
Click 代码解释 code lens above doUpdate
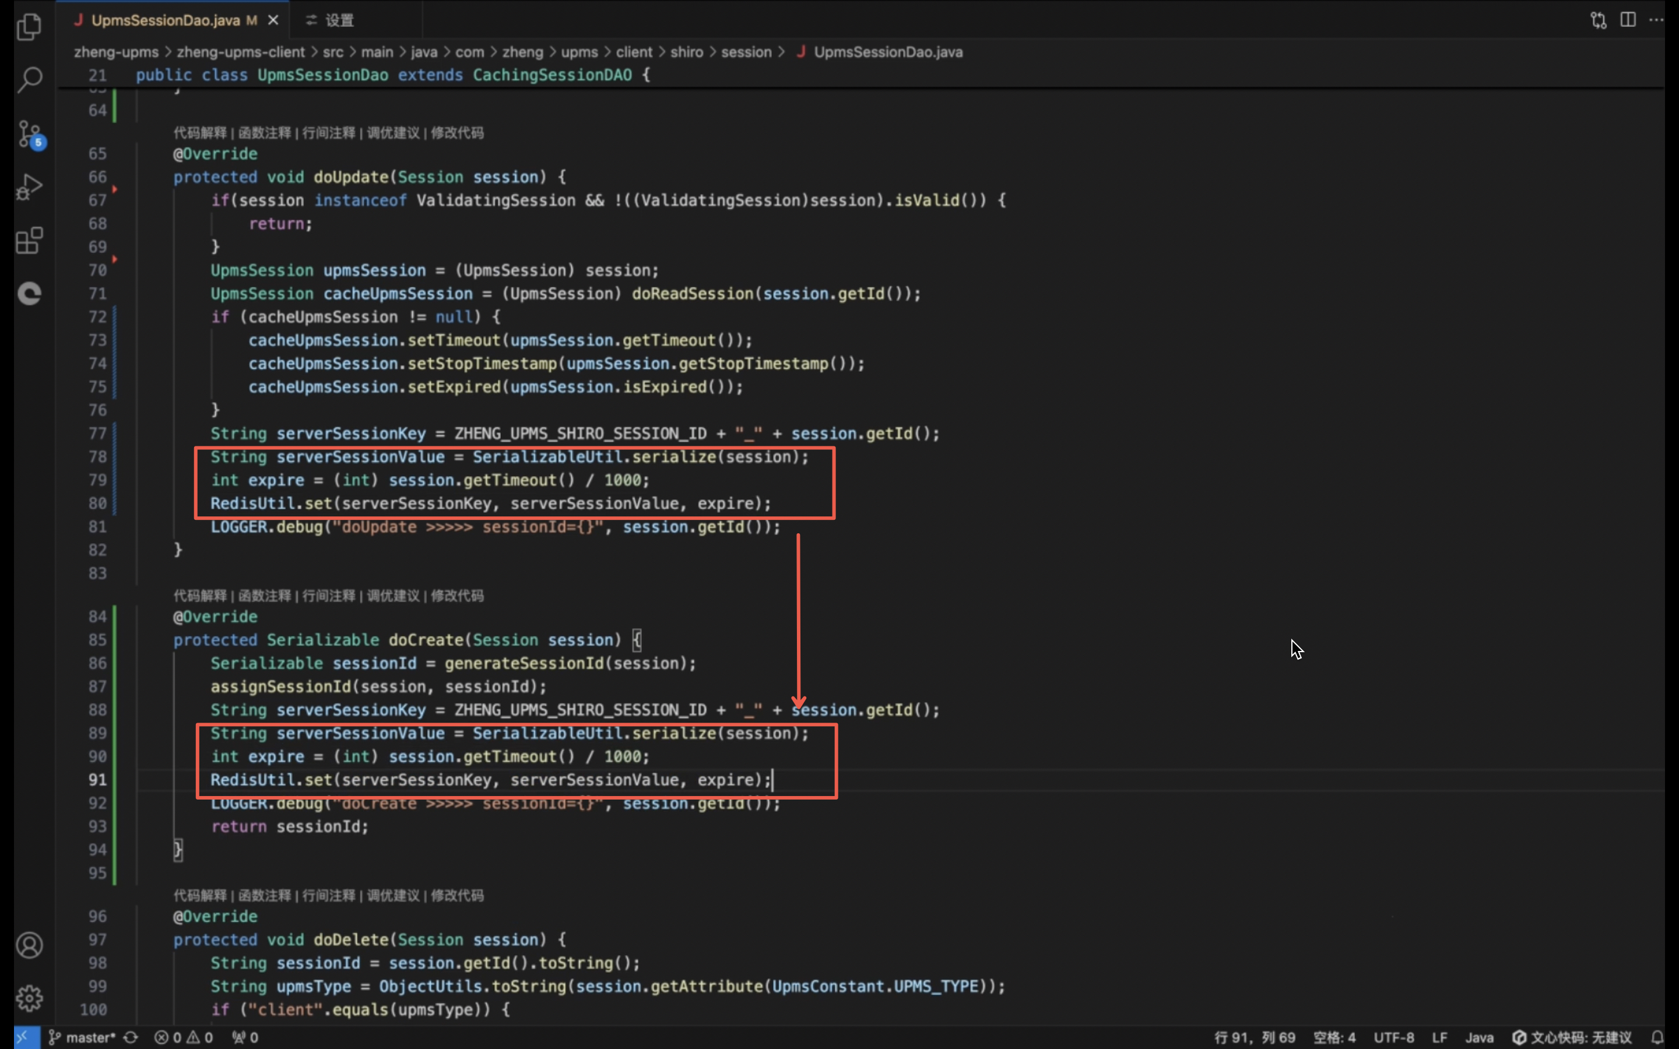click(200, 132)
